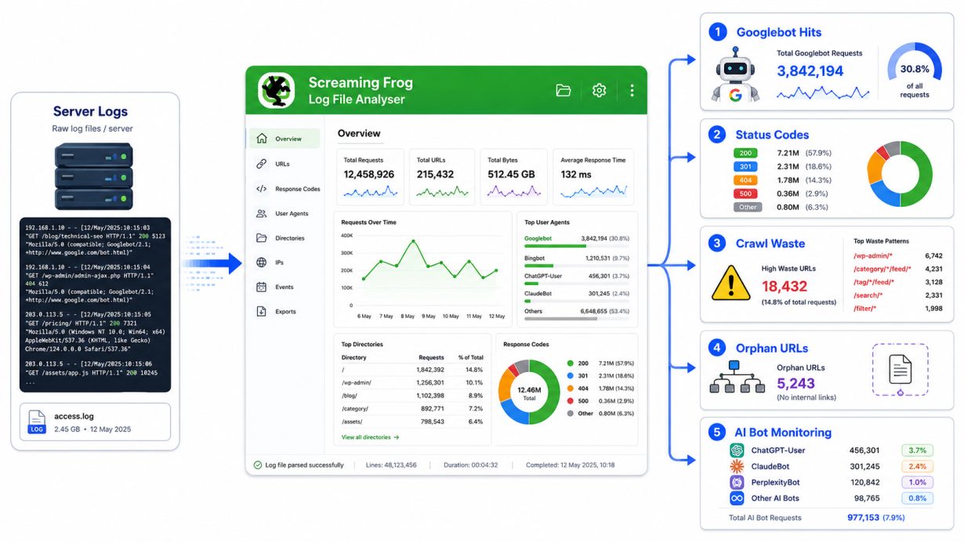Click the Exports download icon in sidebar
This screenshot has height=542, width=964.
[261, 312]
